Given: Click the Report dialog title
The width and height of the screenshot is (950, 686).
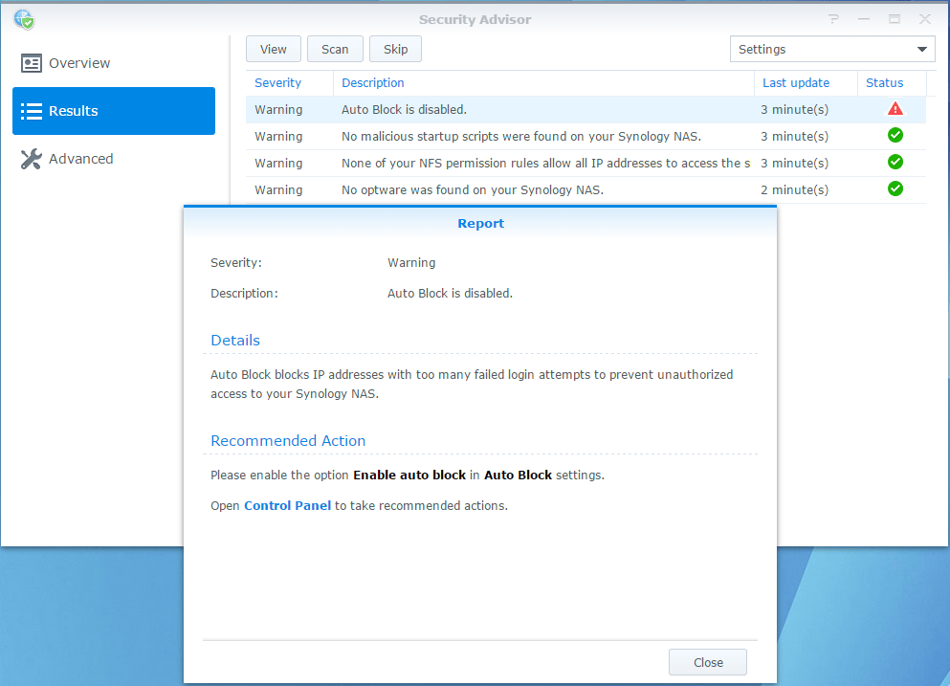Looking at the screenshot, I should (480, 224).
